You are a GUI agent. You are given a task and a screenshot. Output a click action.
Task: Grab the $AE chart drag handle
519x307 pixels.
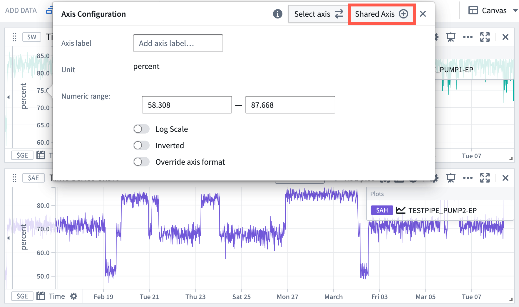pos(14,178)
